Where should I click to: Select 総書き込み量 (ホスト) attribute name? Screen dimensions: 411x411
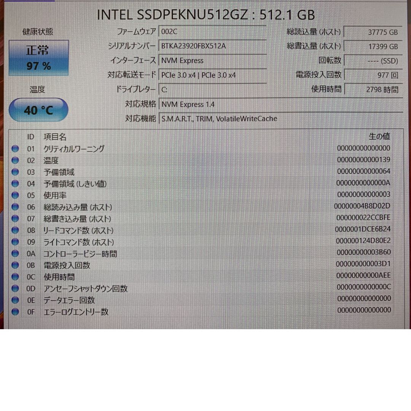pyautogui.click(x=77, y=218)
